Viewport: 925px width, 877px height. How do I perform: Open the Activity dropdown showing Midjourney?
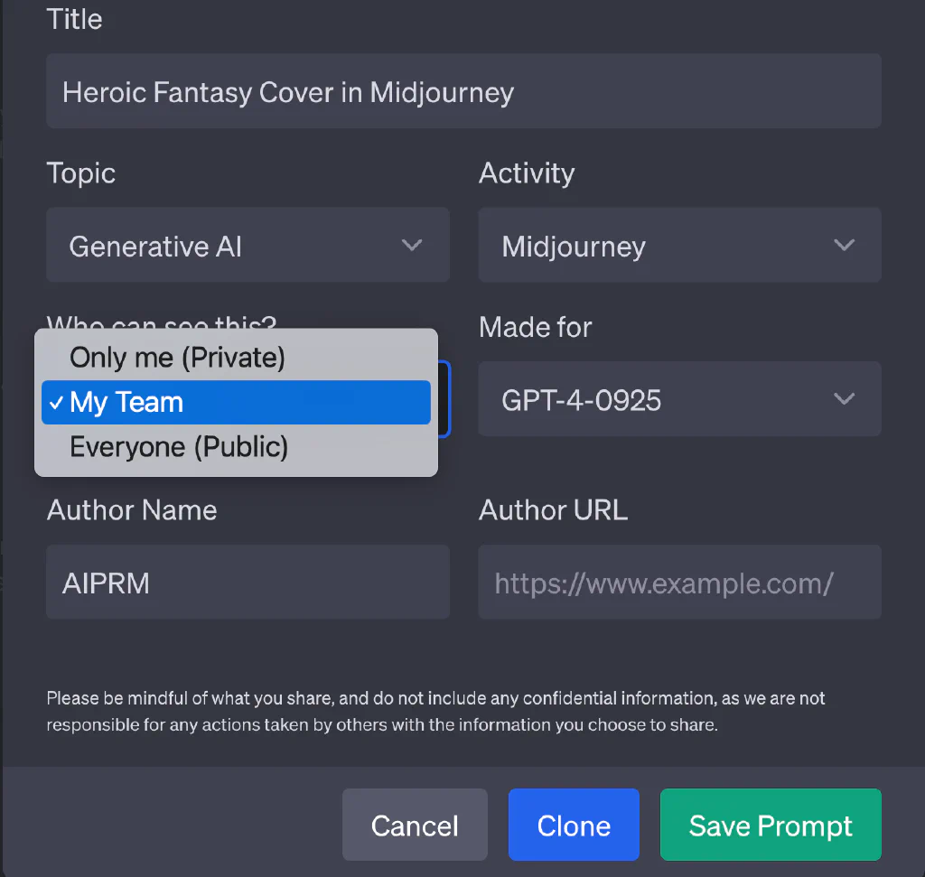679,246
